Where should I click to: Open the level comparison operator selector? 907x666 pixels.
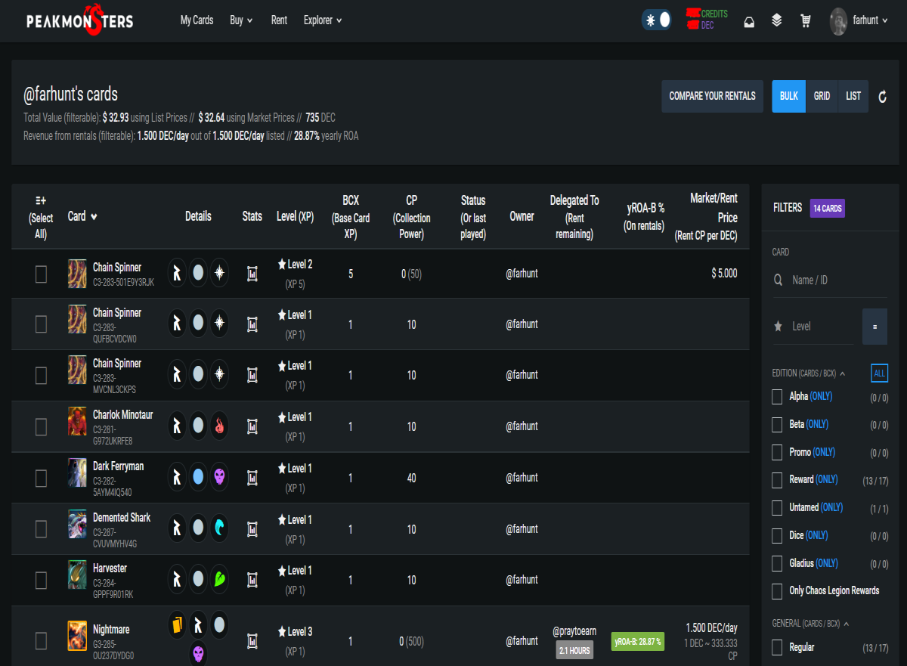click(x=874, y=327)
